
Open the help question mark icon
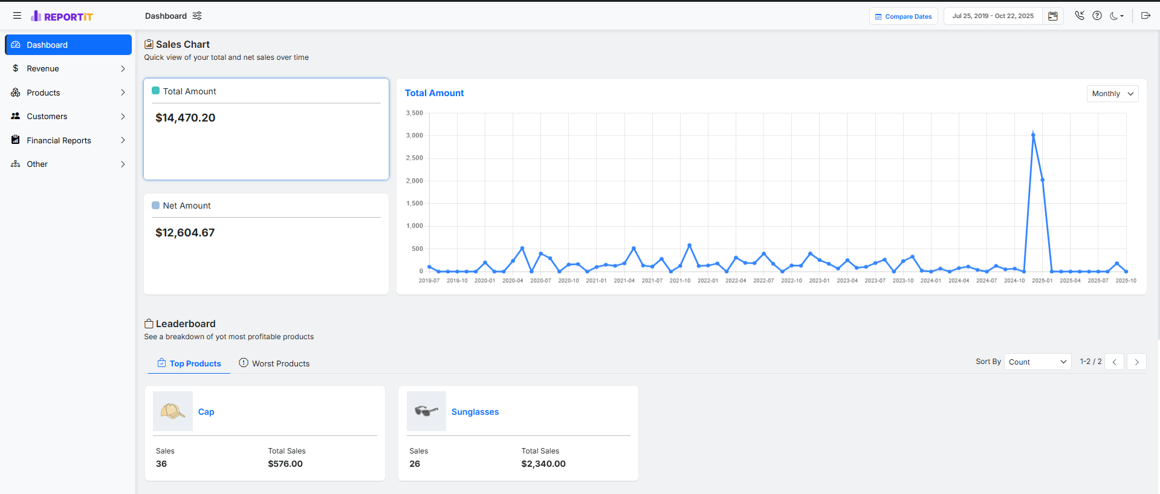(x=1097, y=16)
